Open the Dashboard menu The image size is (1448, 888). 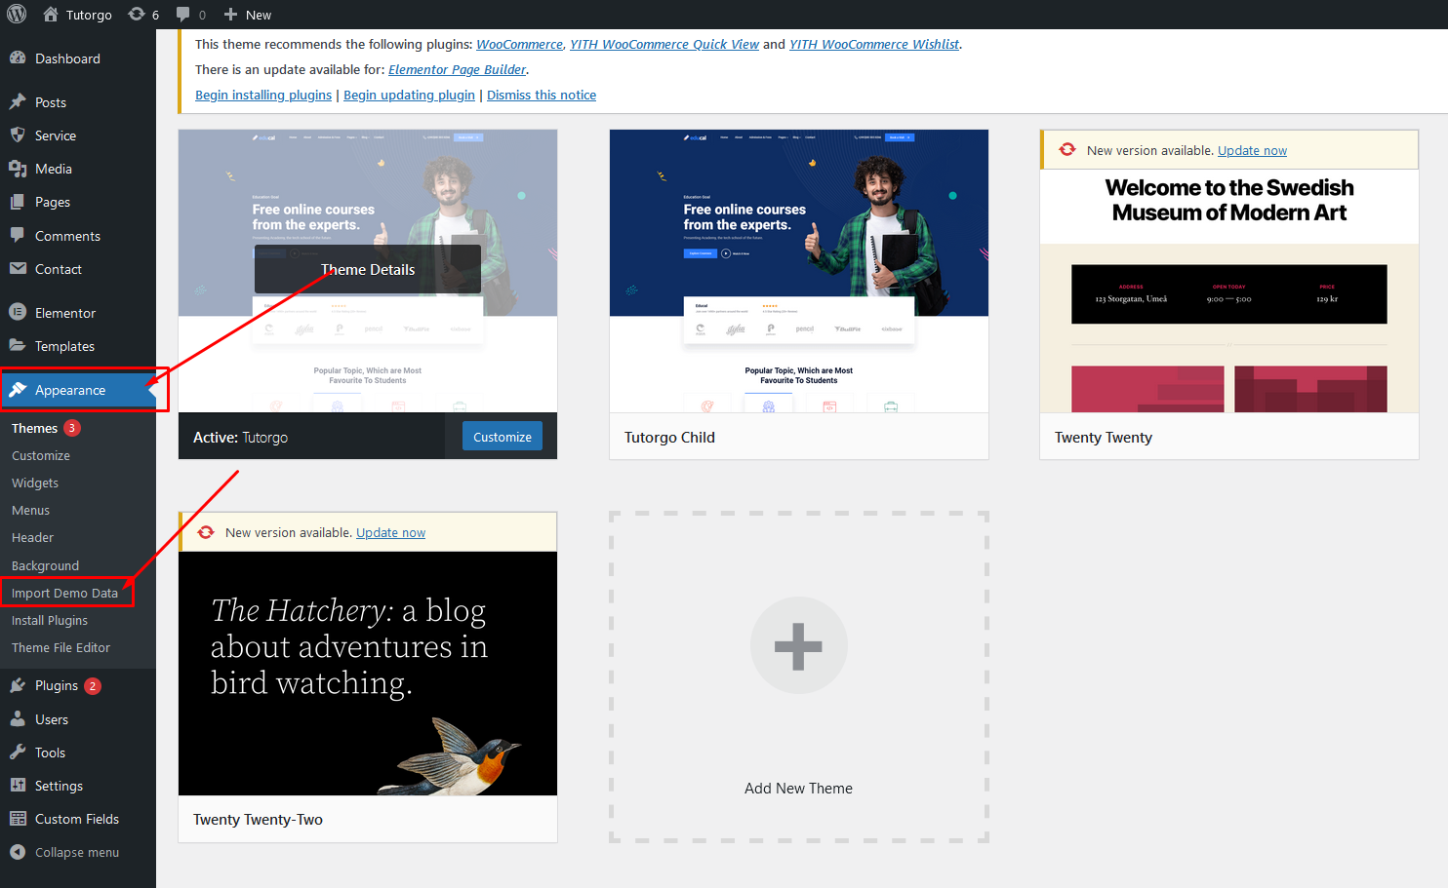tap(78, 58)
